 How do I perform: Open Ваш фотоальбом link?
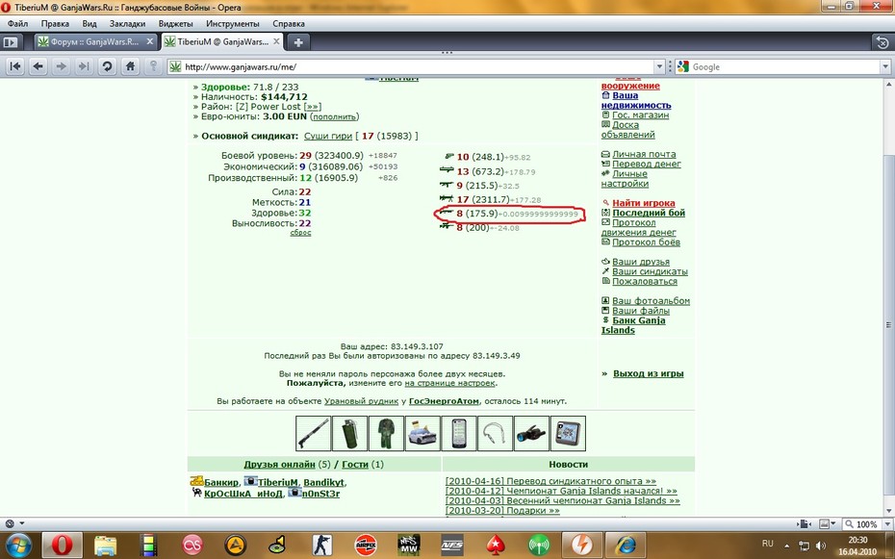coord(651,301)
